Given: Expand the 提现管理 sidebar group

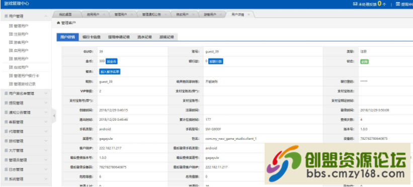Looking at the screenshot, I should pos(46,103).
